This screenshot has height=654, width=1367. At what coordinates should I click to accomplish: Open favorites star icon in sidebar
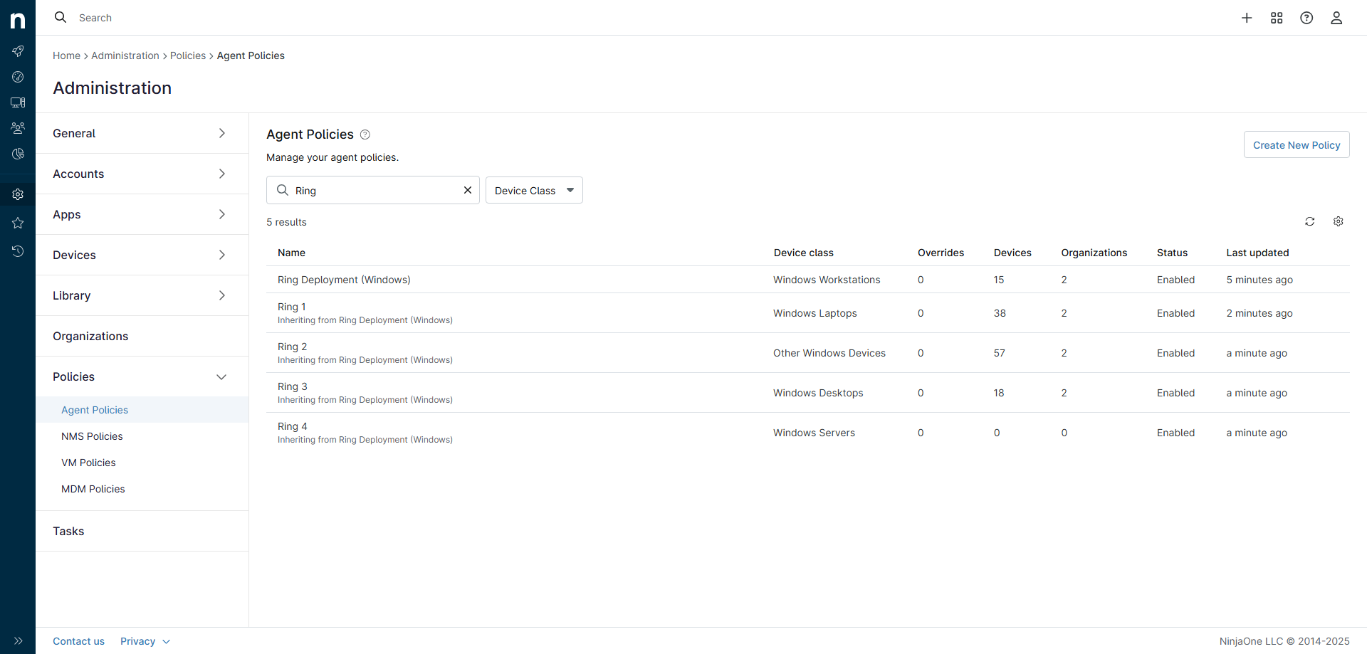[18, 223]
